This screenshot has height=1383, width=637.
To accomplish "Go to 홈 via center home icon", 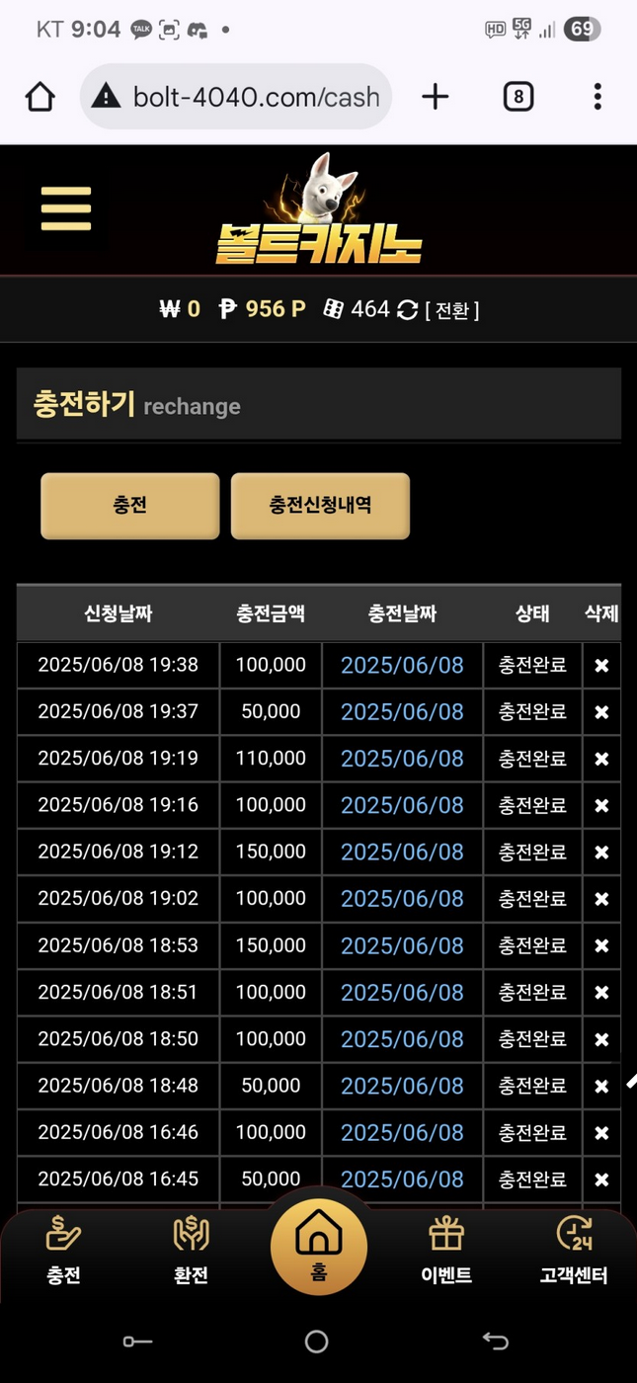I will pos(318,1247).
